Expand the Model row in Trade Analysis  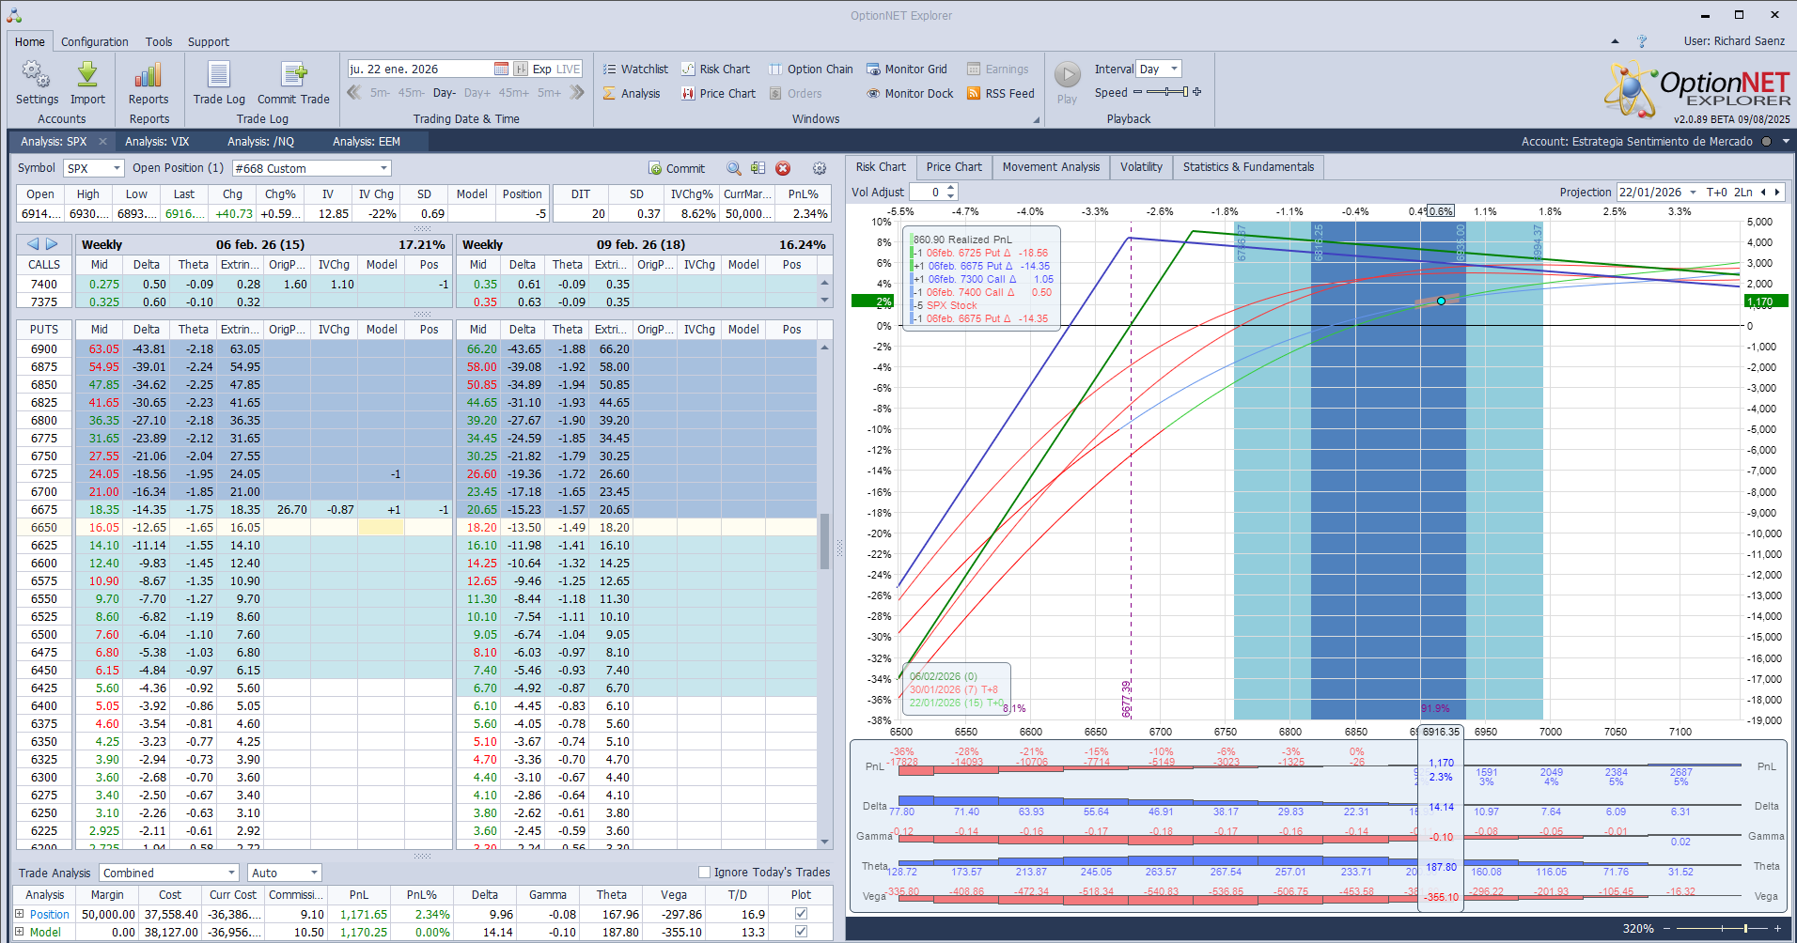click(x=19, y=932)
